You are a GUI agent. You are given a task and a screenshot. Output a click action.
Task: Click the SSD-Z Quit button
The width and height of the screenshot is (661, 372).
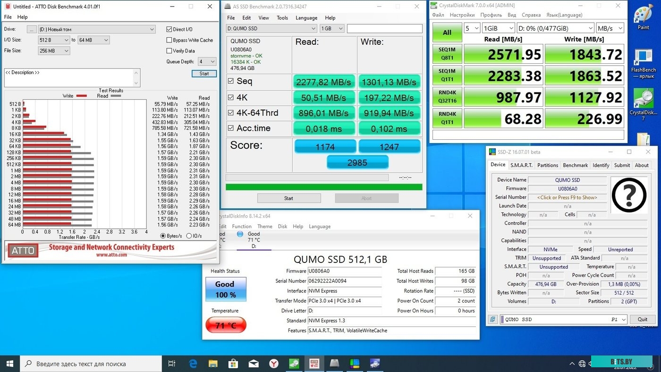pos(643,320)
